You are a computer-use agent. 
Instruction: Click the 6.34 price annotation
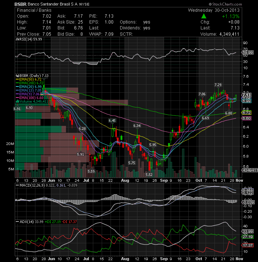pyautogui.click(x=137, y=125)
